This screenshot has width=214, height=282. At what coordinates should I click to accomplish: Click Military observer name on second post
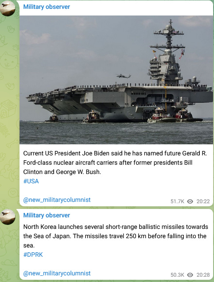47,215
